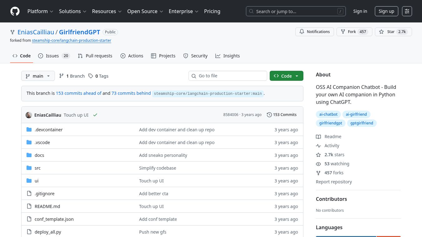Switch to the Issues tab

tap(54, 56)
